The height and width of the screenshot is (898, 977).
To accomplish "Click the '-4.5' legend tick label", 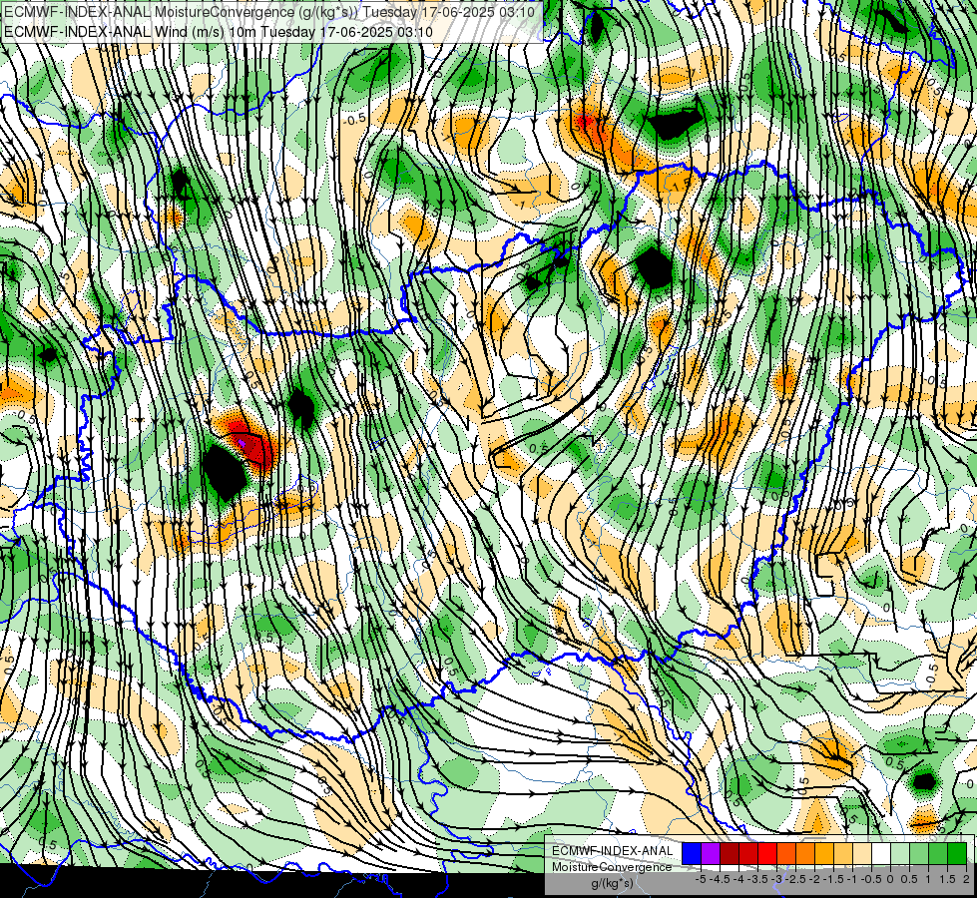I will tap(720, 879).
